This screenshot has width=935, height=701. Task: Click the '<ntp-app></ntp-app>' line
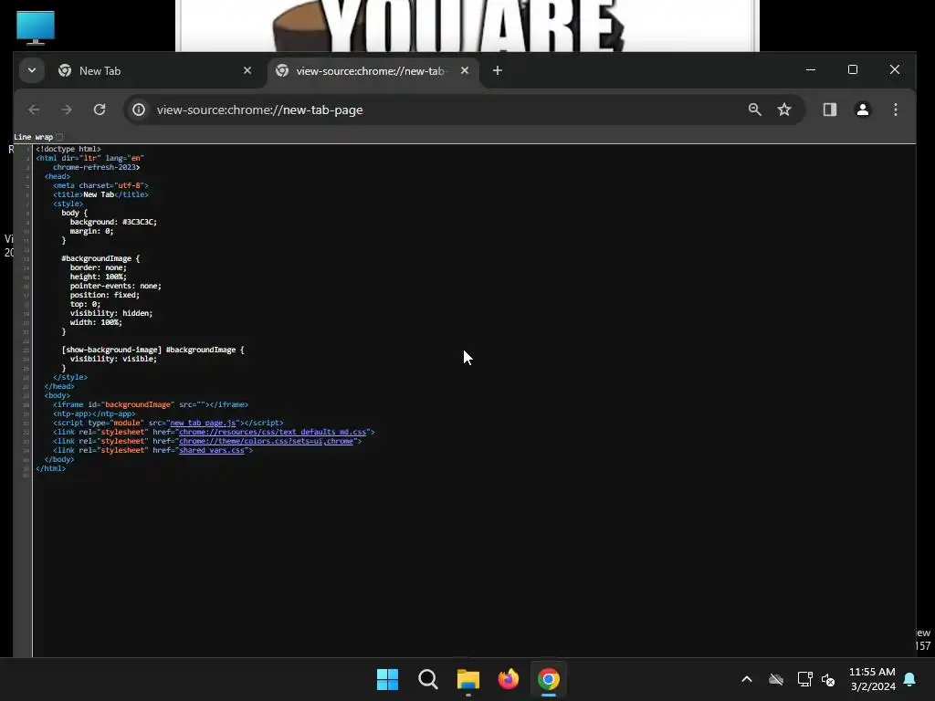pos(94,413)
